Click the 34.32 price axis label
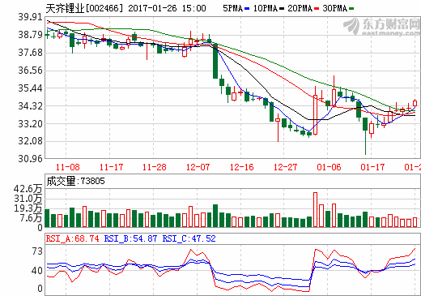Viewport: 421px width, 296px height. pos(30,106)
